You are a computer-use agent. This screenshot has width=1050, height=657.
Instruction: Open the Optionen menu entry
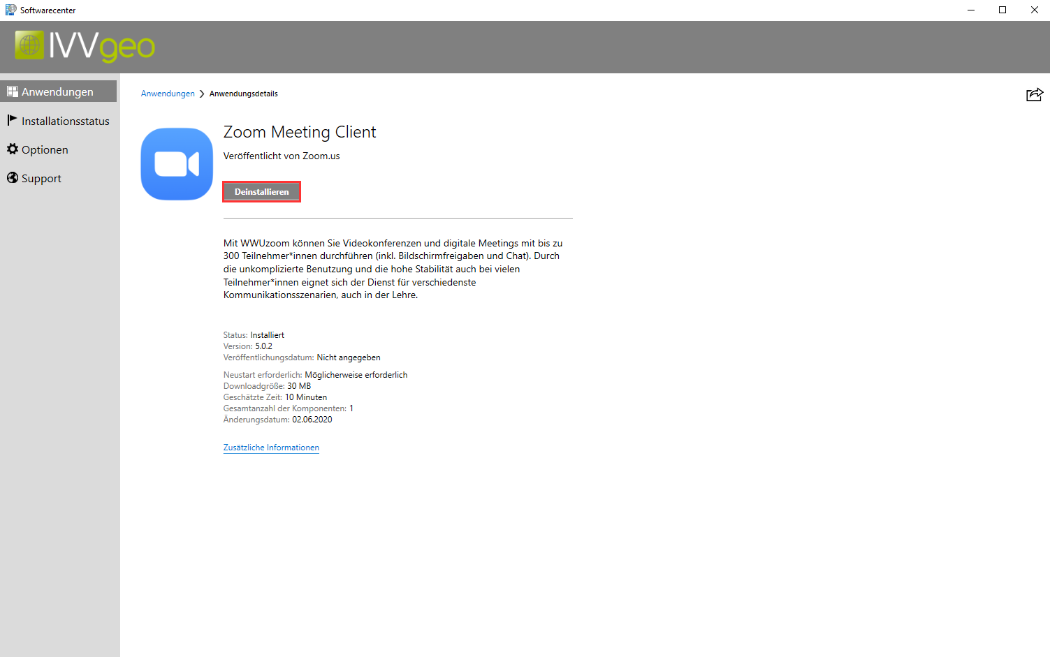(x=45, y=149)
